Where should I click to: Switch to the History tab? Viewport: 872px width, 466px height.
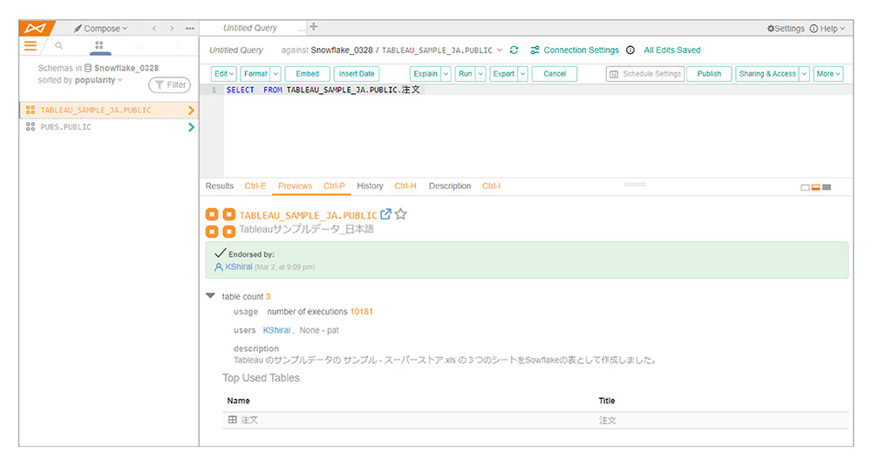[x=370, y=186]
